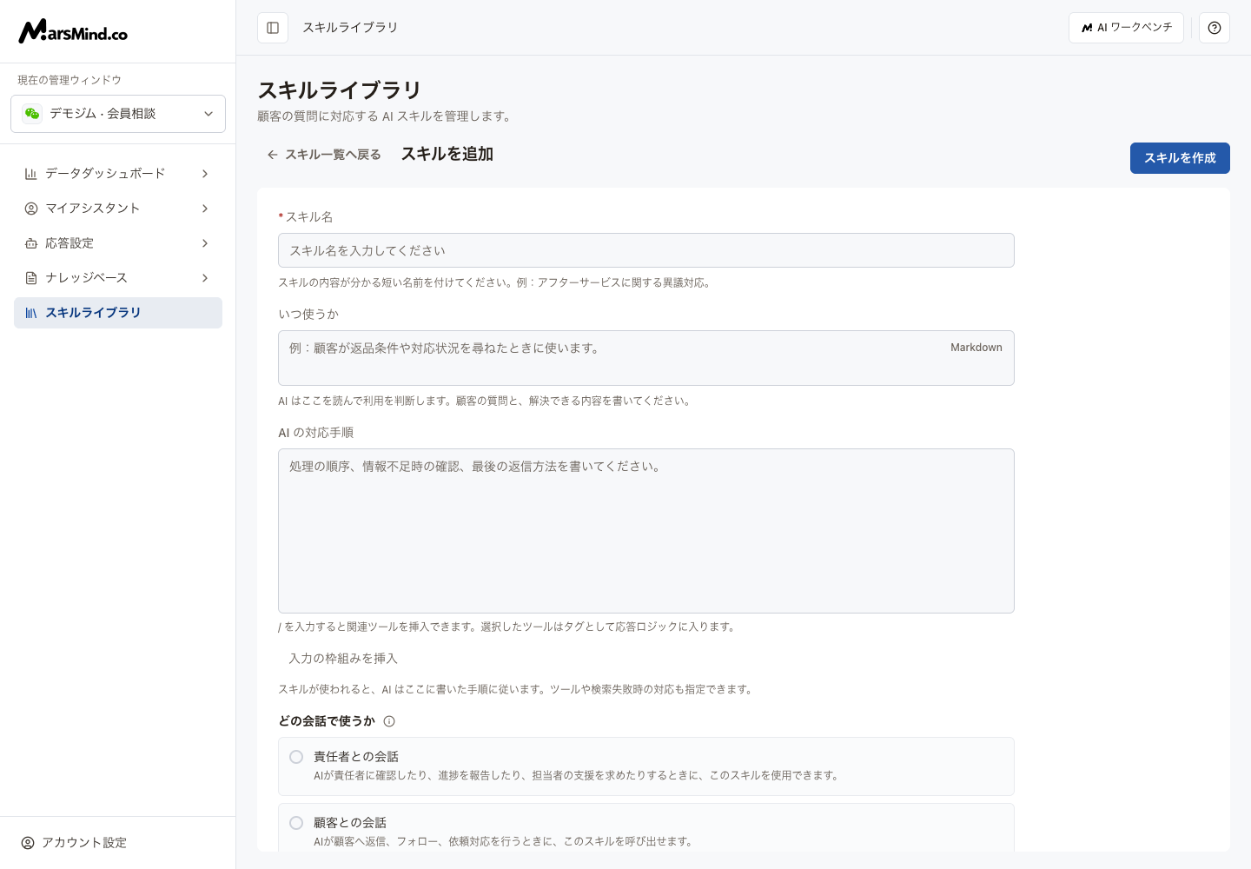Click the account settings user icon
This screenshot has height=869, width=1251.
pos(28,843)
